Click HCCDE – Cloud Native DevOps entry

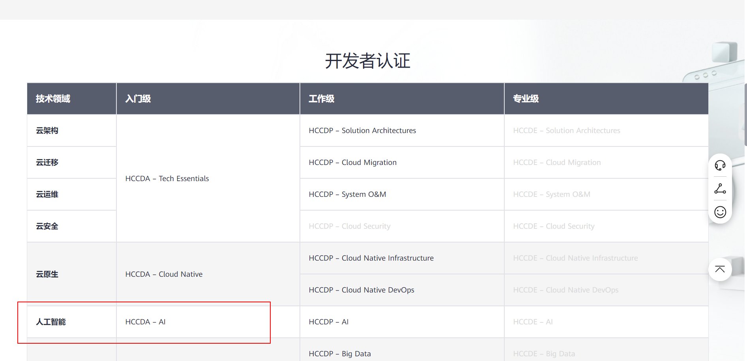(565, 290)
